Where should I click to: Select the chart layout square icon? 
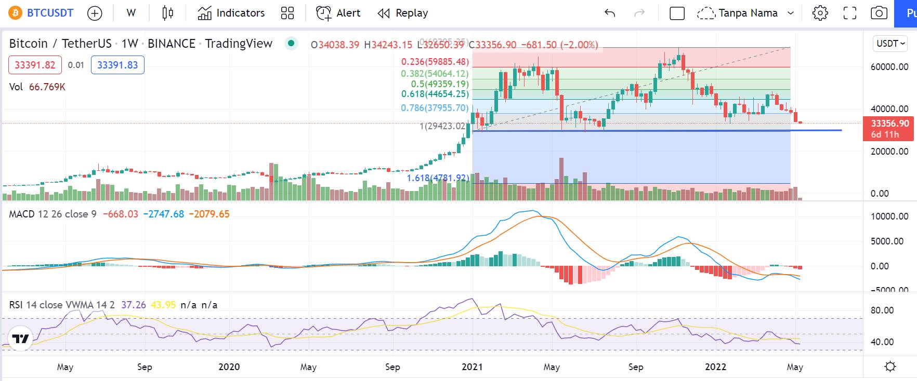677,13
